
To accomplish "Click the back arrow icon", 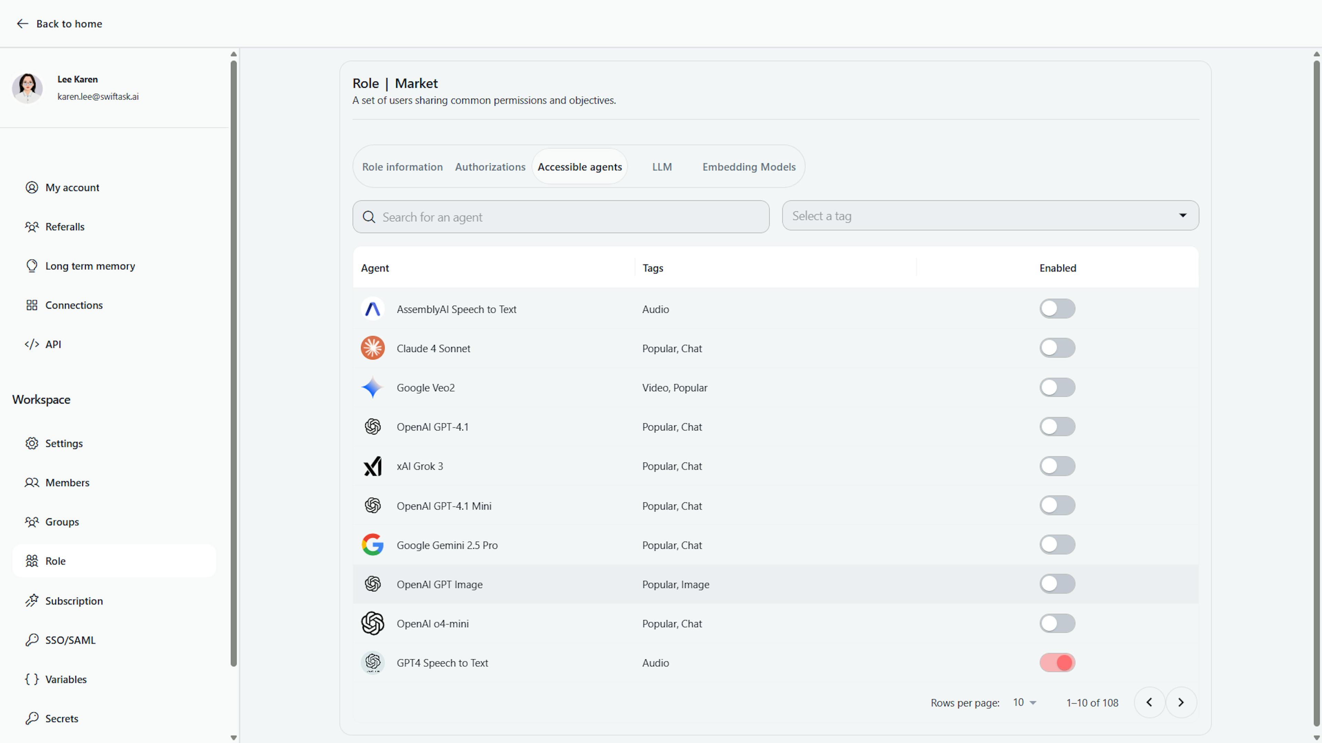I will [22, 24].
